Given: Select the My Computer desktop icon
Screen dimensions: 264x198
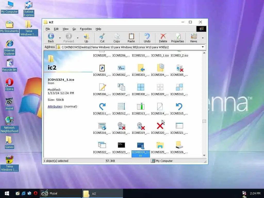Looking at the screenshot, I should pos(9,7).
